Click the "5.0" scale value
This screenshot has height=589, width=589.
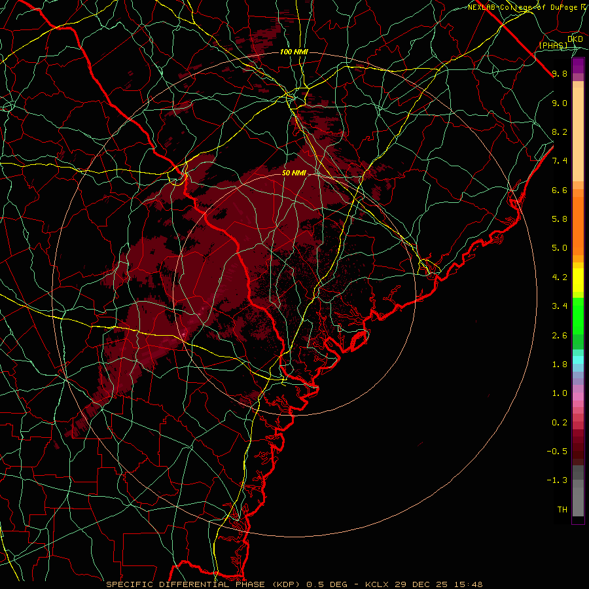[560, 248]
